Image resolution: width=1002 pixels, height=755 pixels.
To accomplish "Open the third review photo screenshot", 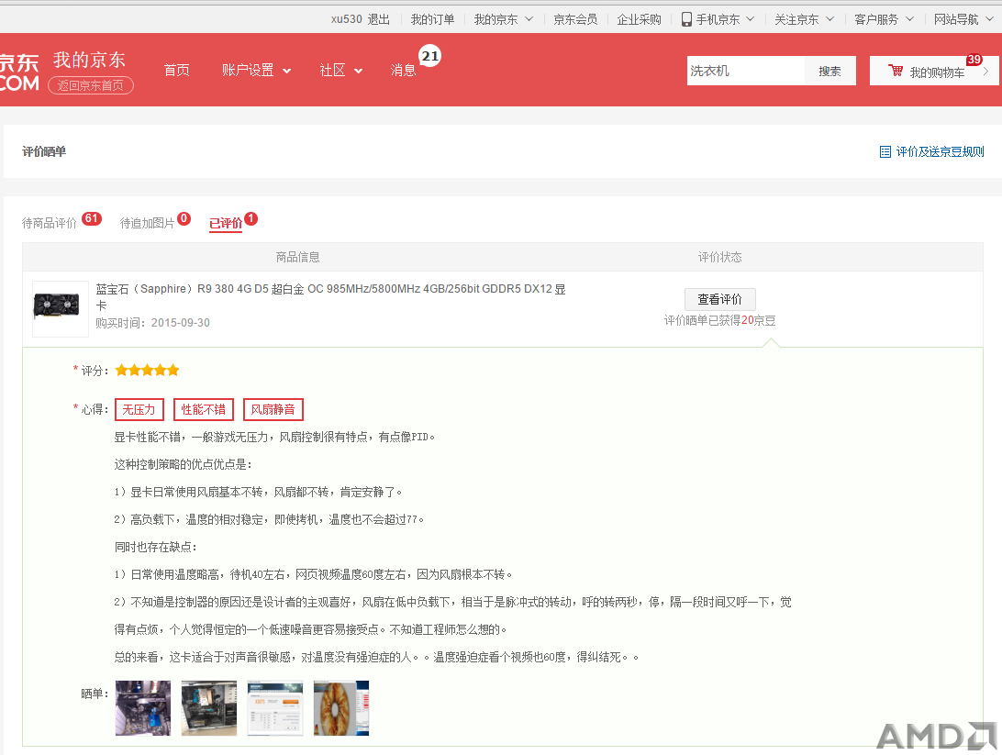I will click(x=275, y=707).
